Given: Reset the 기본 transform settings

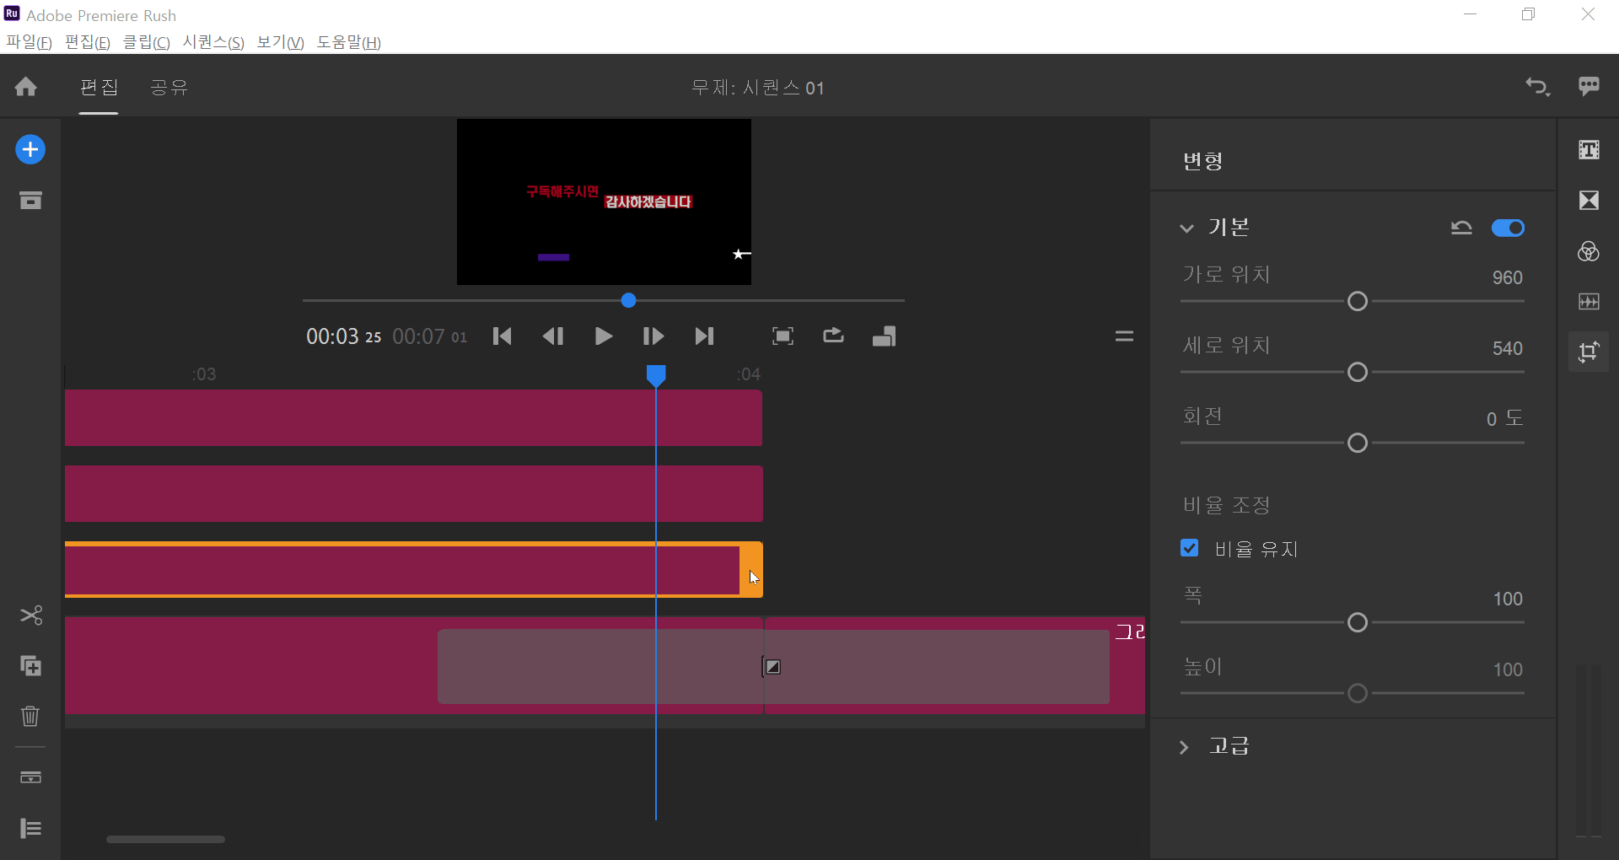Looking at the screenshot, I should (1461, 228).
